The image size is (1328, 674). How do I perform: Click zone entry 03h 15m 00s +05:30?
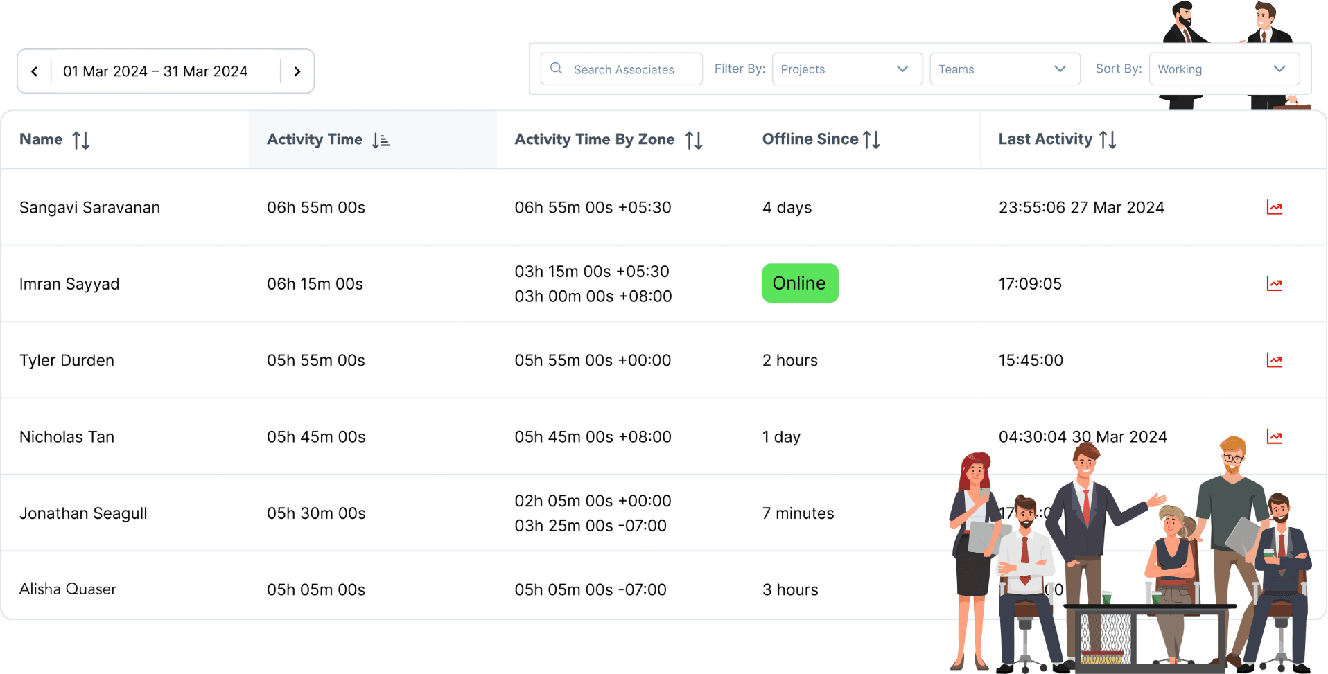coord(592,271)
